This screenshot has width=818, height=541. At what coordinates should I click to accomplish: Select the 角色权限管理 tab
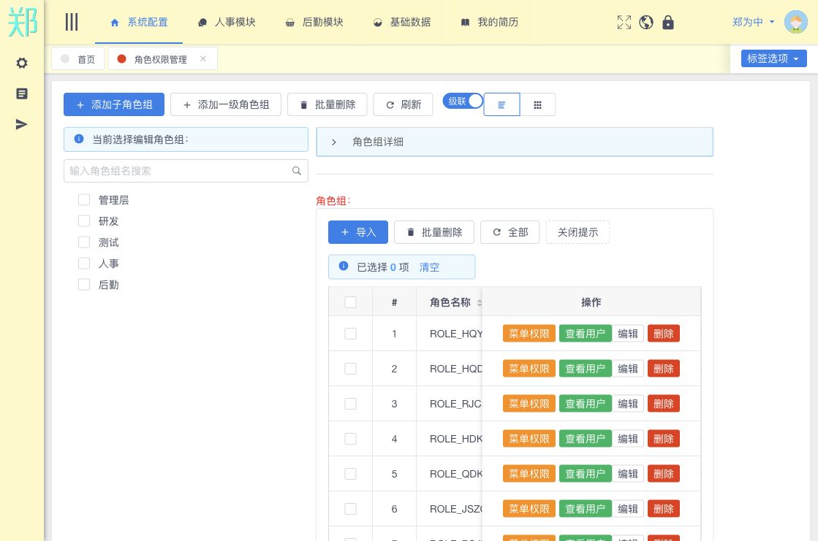tap(160, 59)
